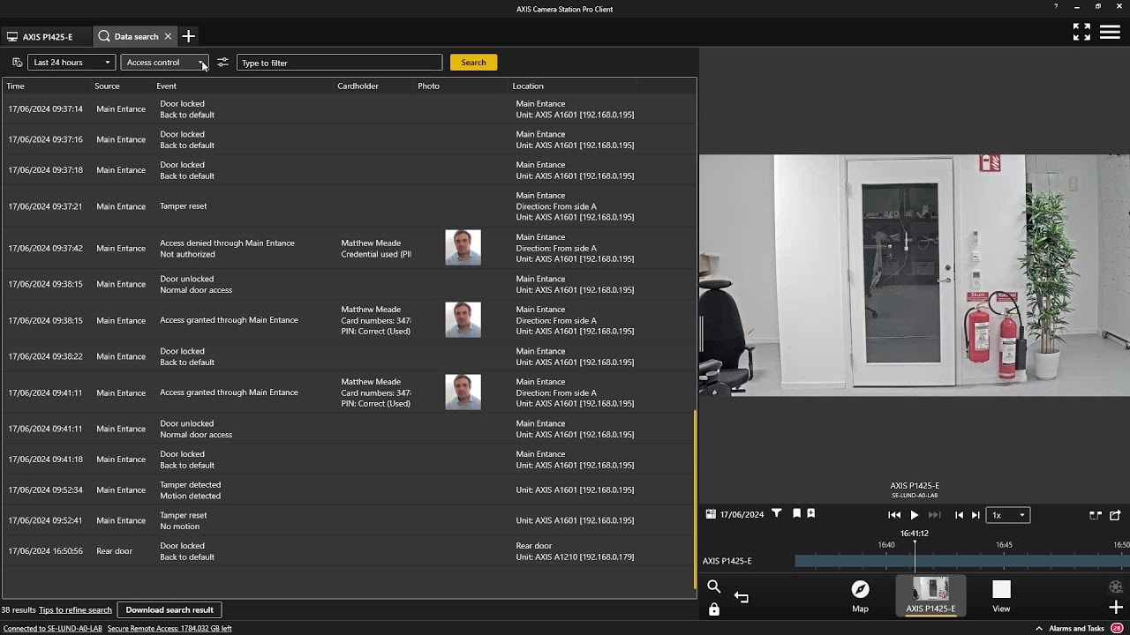Click the yellow Search button
Screen dimensions: 1130x635
[x=473, y=63]
